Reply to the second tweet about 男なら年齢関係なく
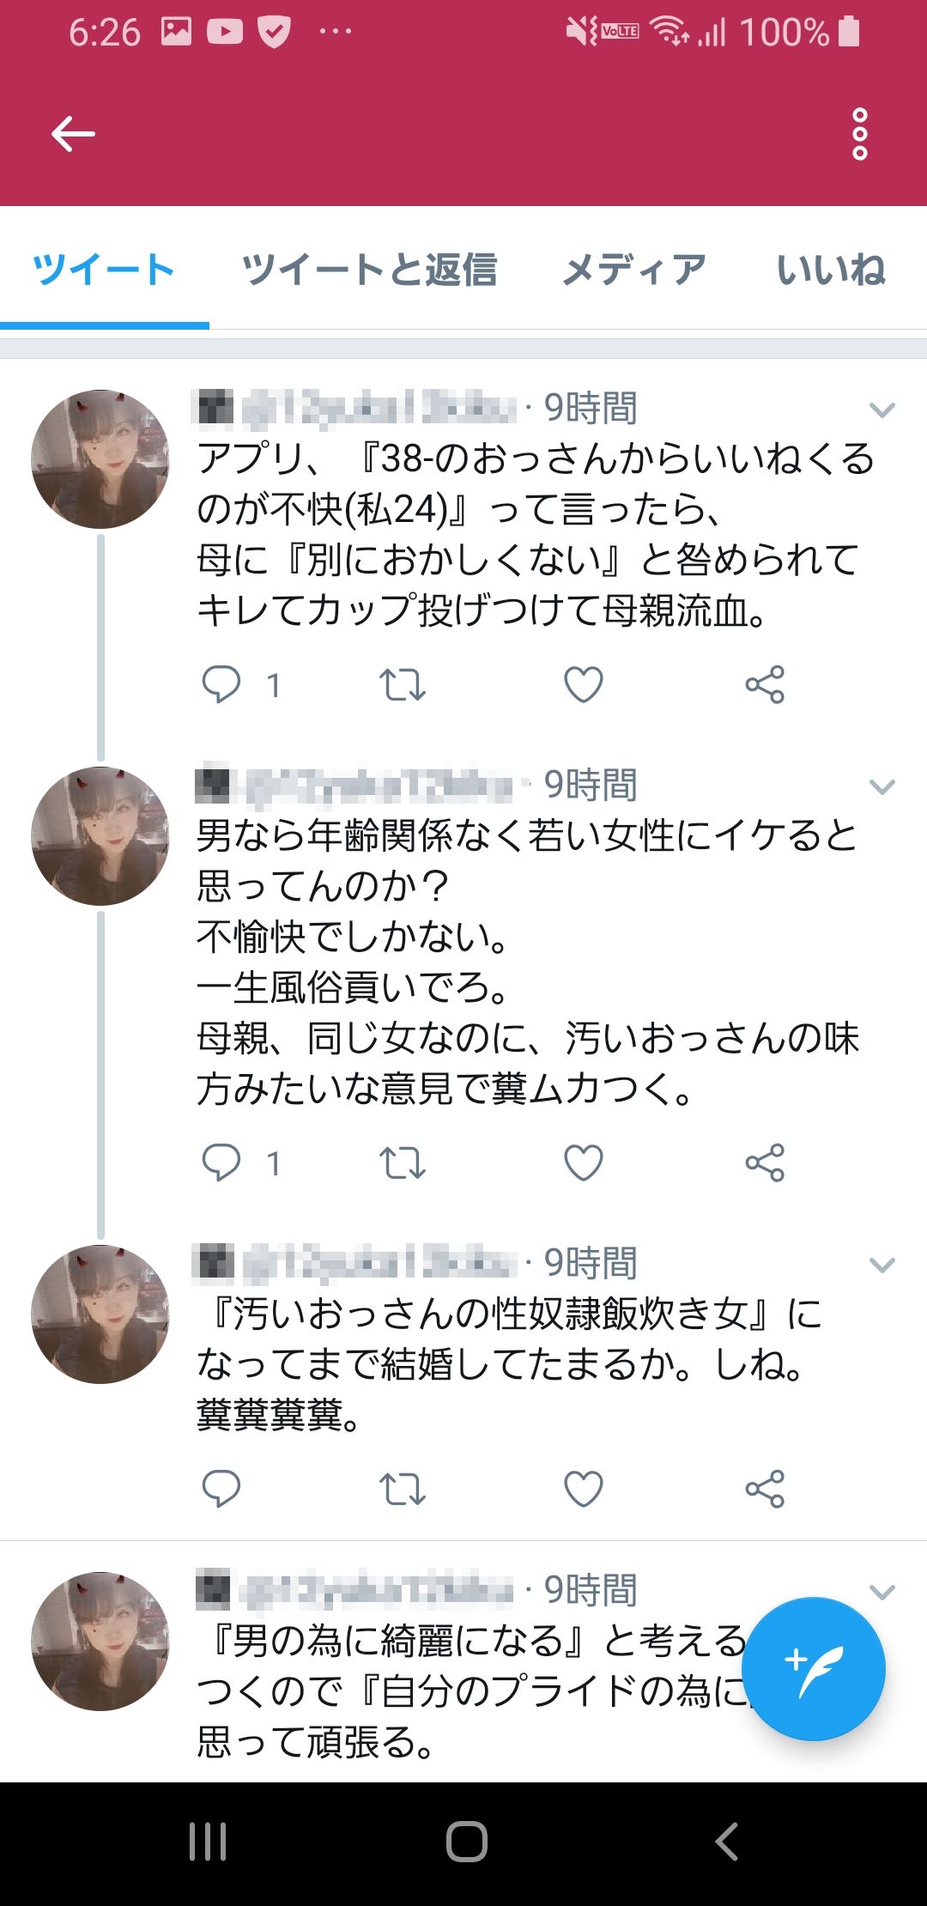 click(x=221, y=1163)
